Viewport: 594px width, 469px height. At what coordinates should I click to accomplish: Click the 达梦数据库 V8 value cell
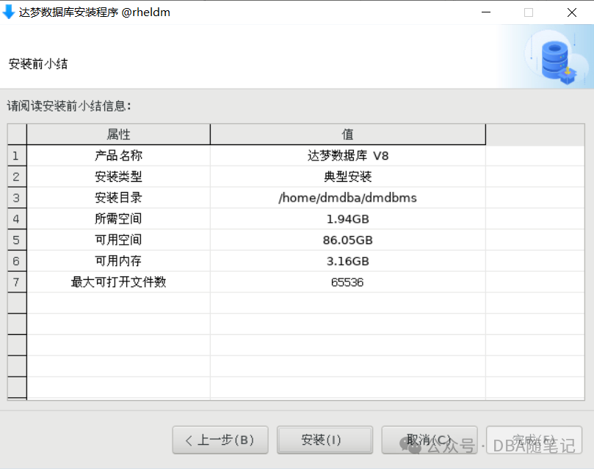[x=347, y=155]
